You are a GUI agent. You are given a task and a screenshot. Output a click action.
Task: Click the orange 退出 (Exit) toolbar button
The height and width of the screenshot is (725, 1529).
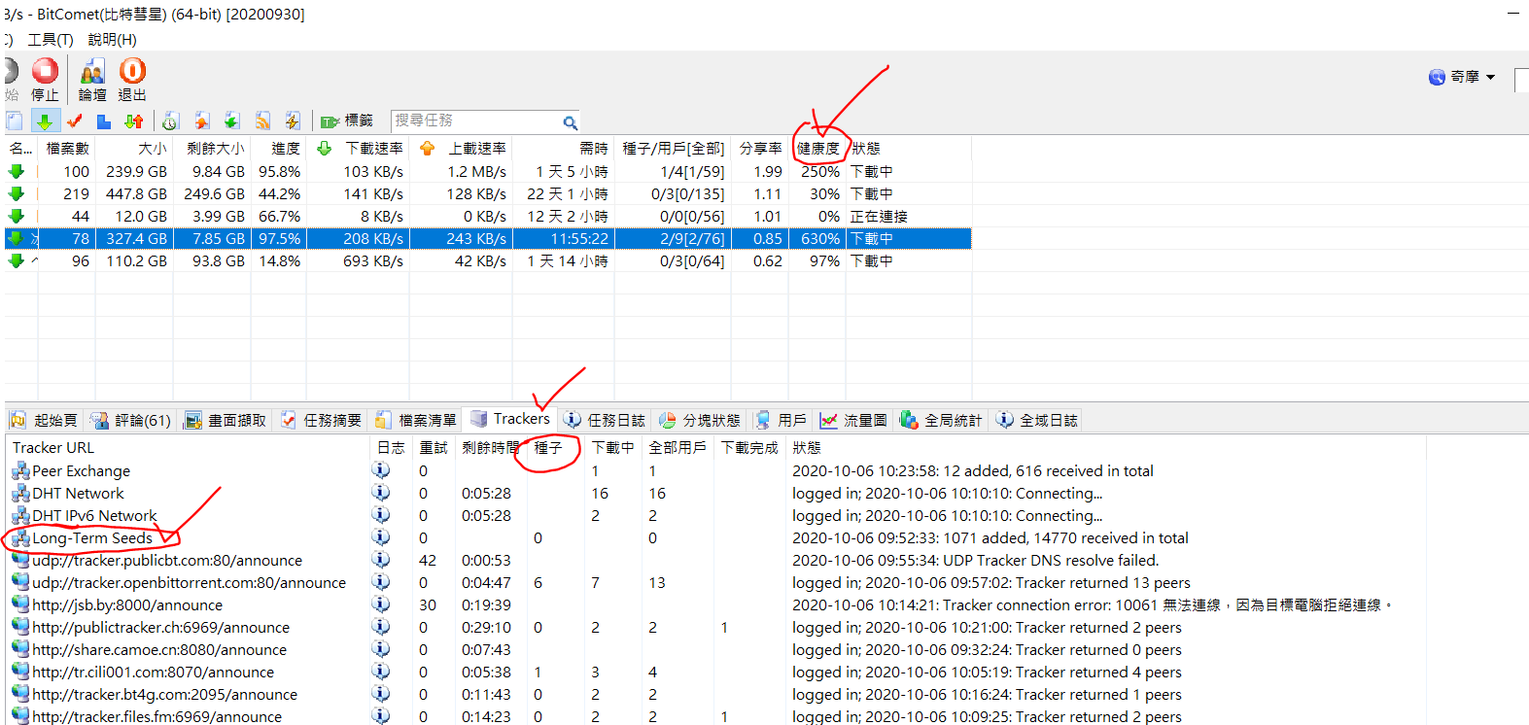[132, 79]
